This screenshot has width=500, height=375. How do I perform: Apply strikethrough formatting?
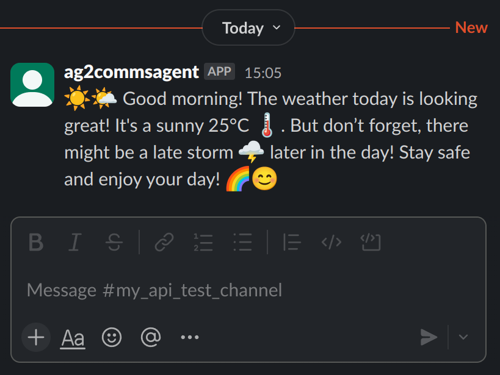click(x=114, y=243)
